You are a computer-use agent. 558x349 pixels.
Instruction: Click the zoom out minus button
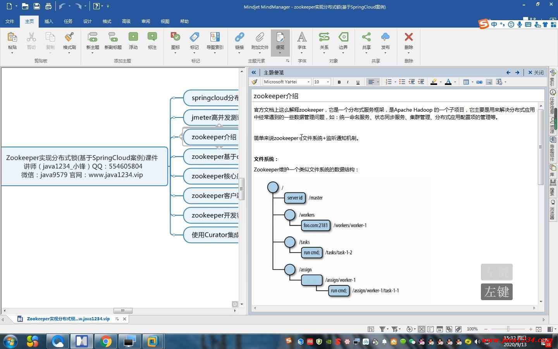point(486,329)
